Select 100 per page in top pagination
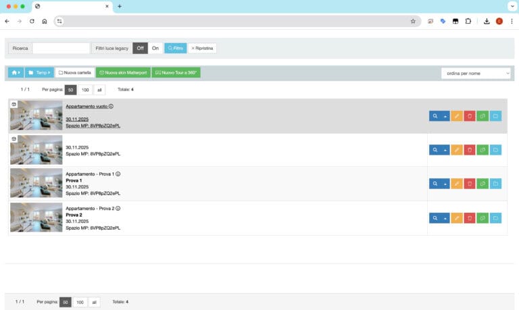 pyautogui.click(x=85, y=90)
